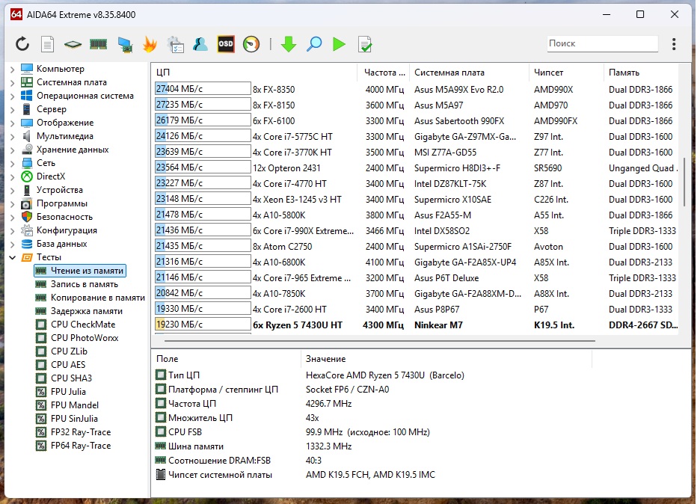Image resolution: width=700 pixels, height=504 pixels.
Task: Sort by the ЦП column header
Action: [254, 73]
